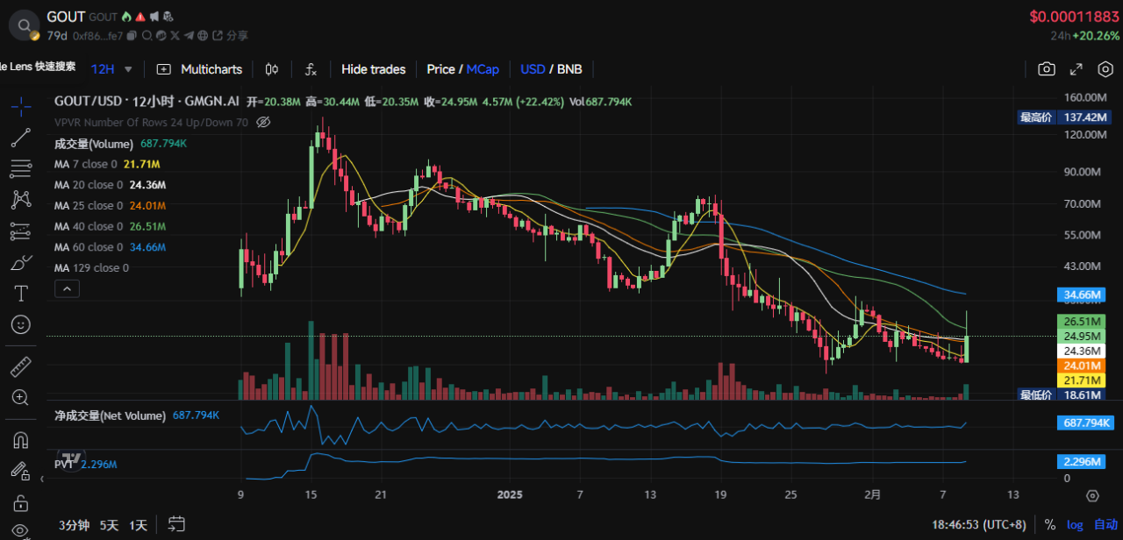This screenshot has height=540, width=1123.
Task: Open Multicharts view
Action: click(199, 69)
